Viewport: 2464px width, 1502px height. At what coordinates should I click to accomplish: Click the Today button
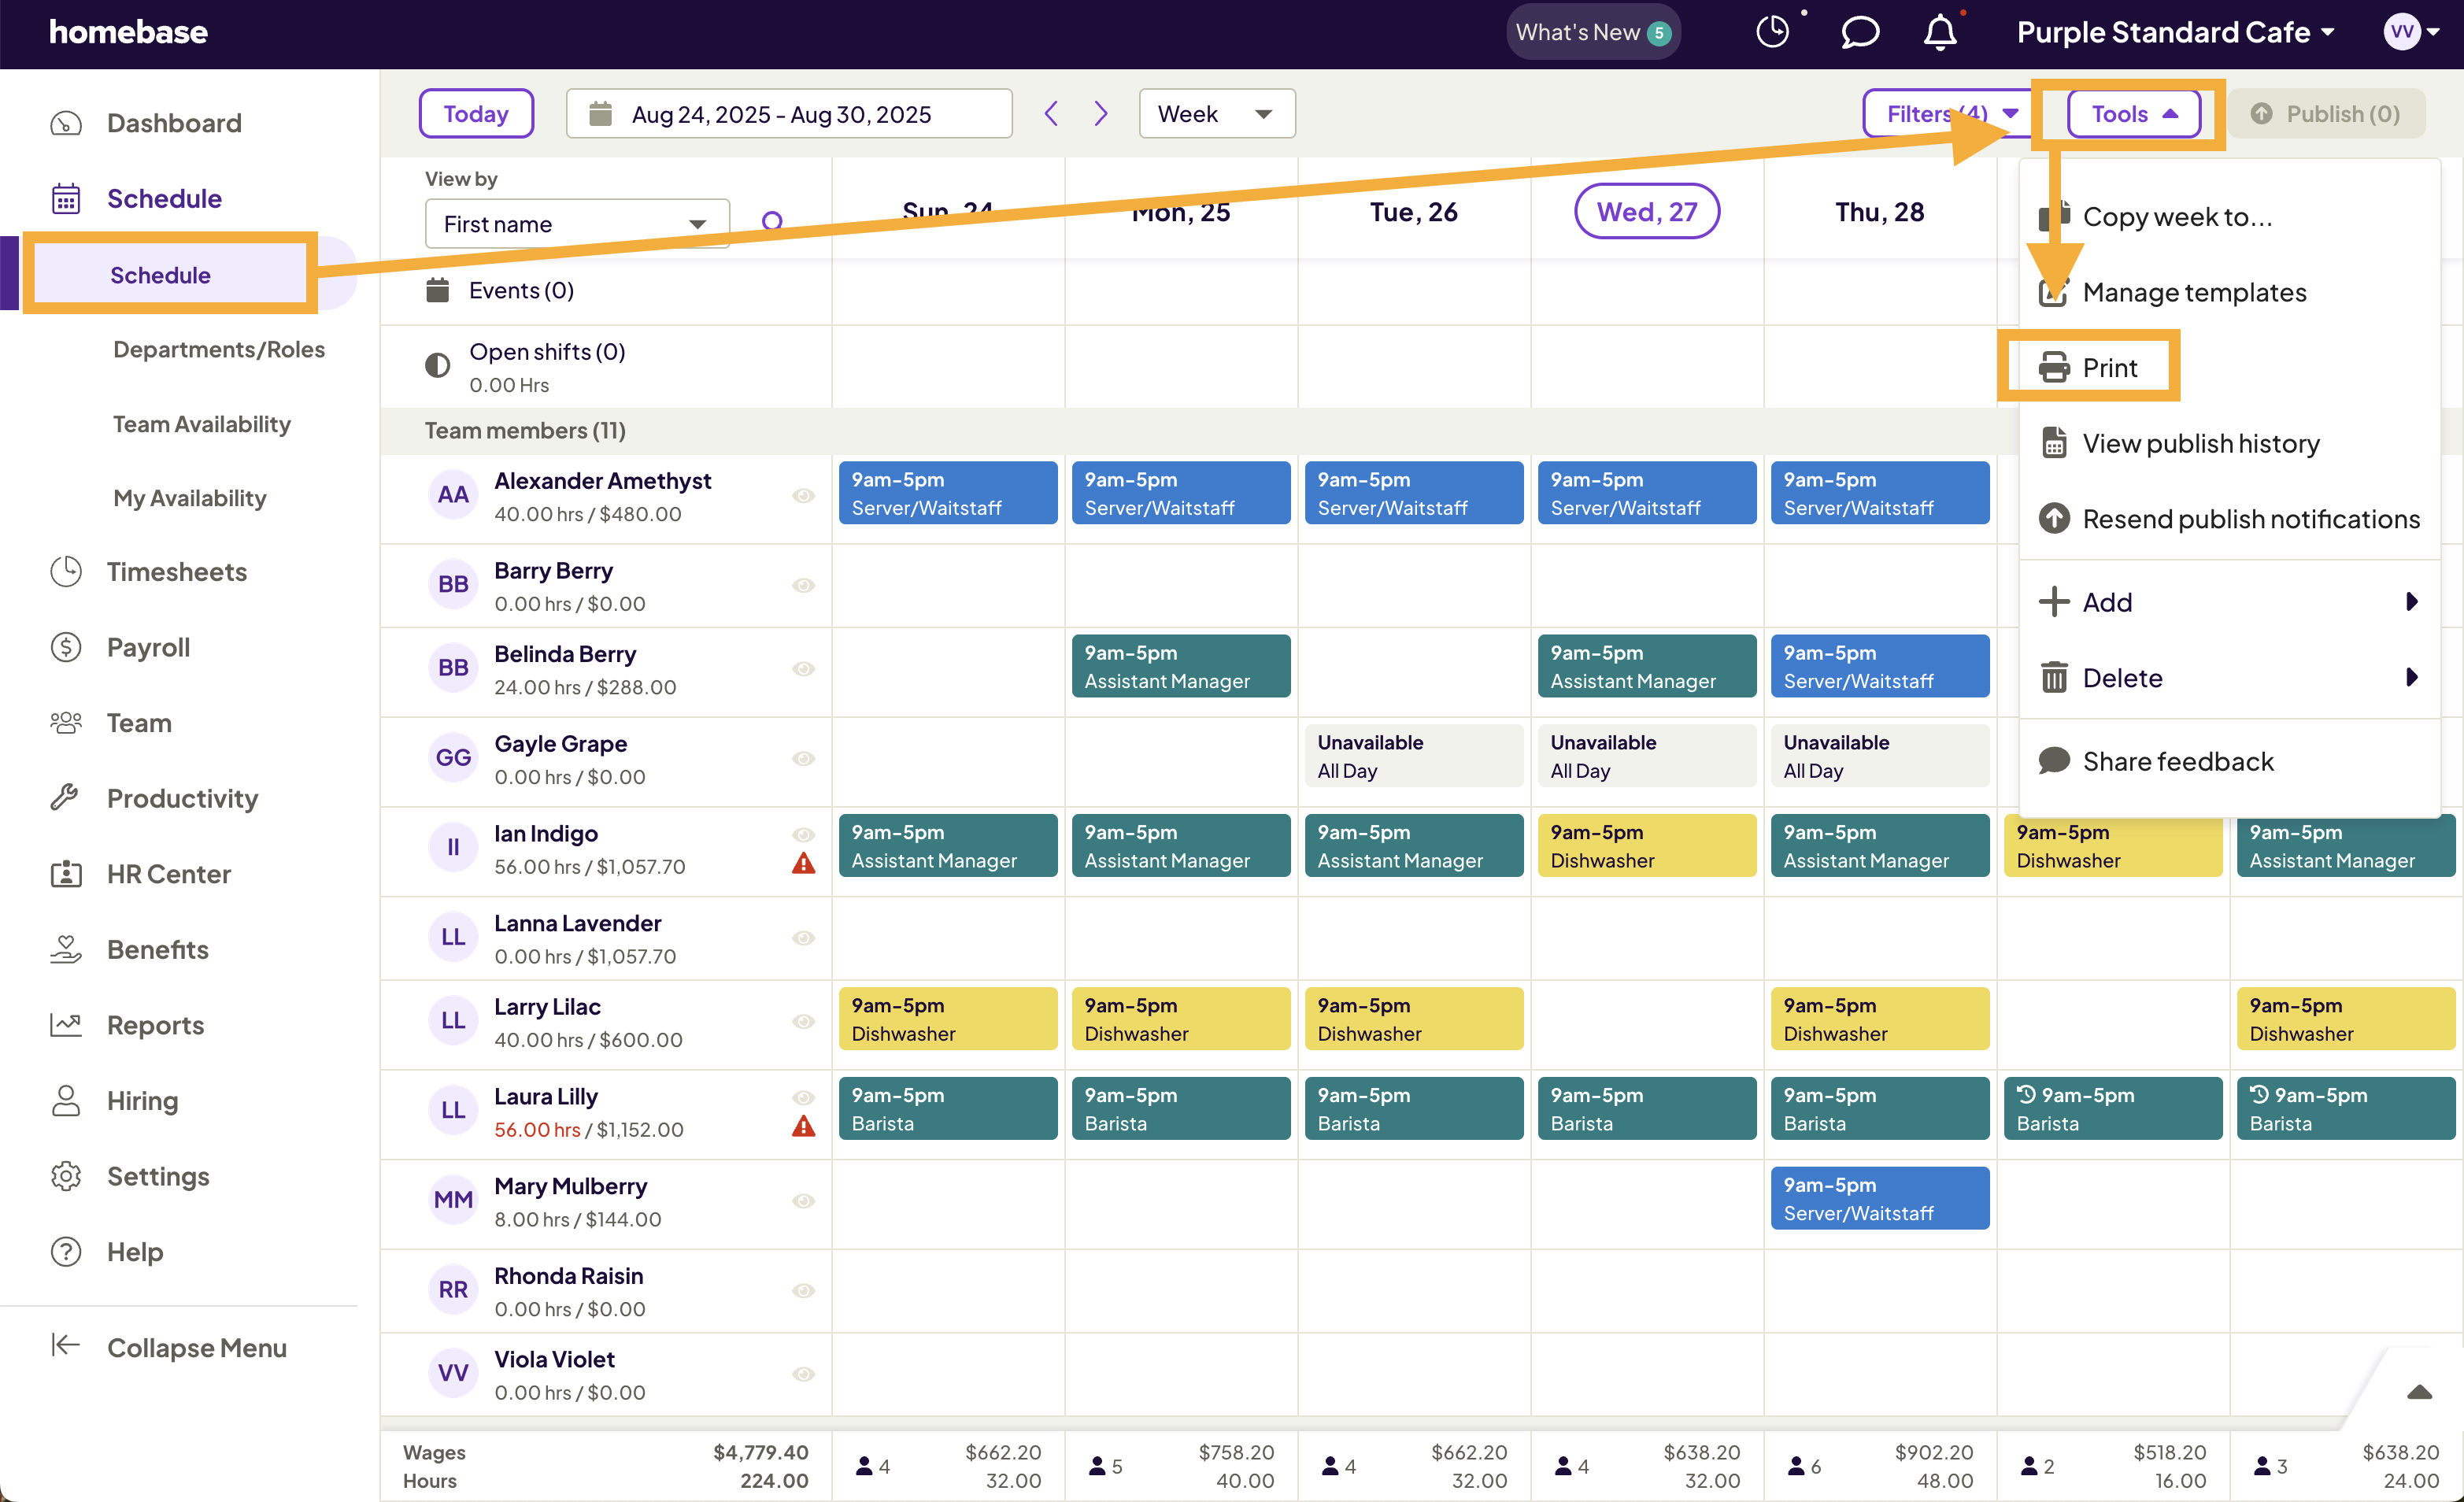(476, 113)
